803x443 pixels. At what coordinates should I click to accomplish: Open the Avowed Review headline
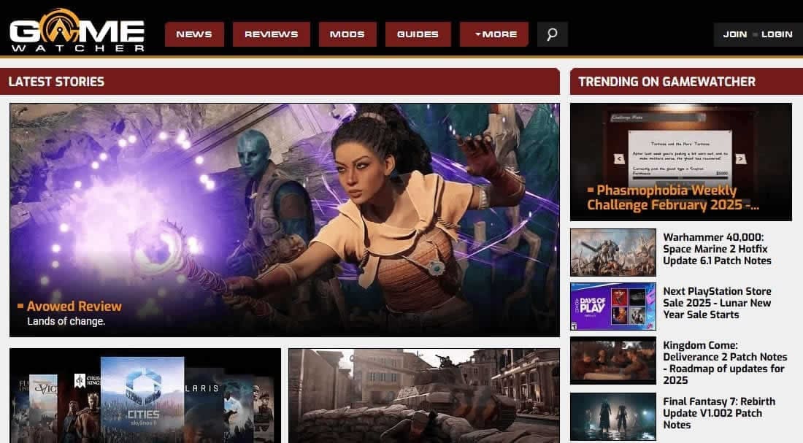[74, 306]
